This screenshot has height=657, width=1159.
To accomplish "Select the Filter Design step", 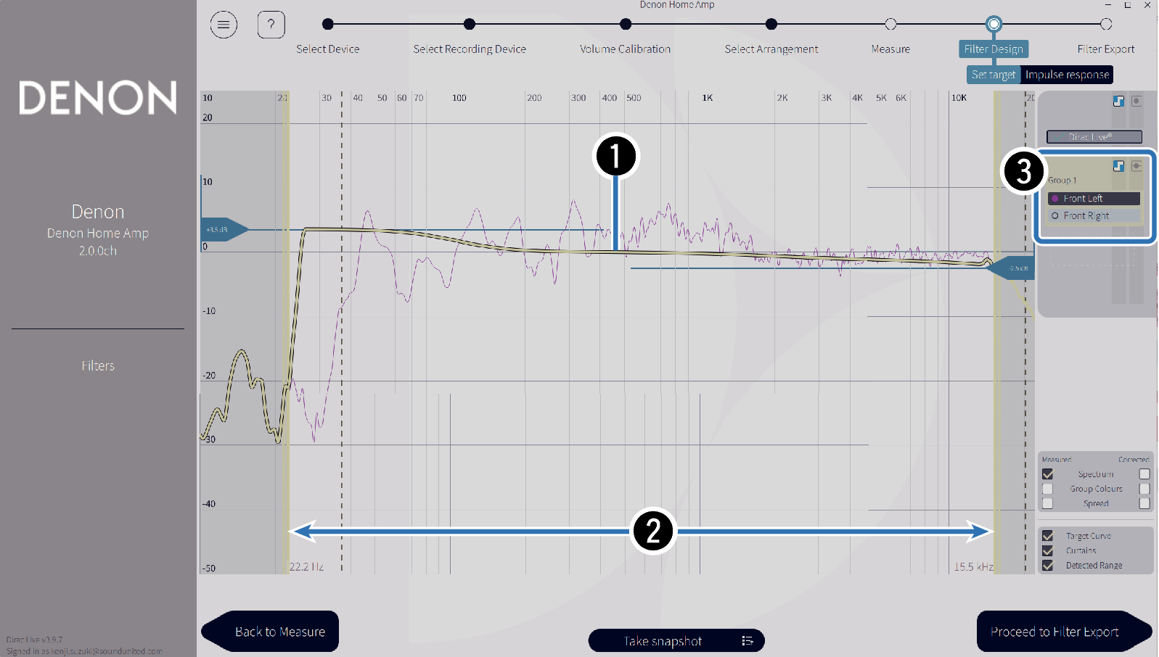I will [994, 49].
